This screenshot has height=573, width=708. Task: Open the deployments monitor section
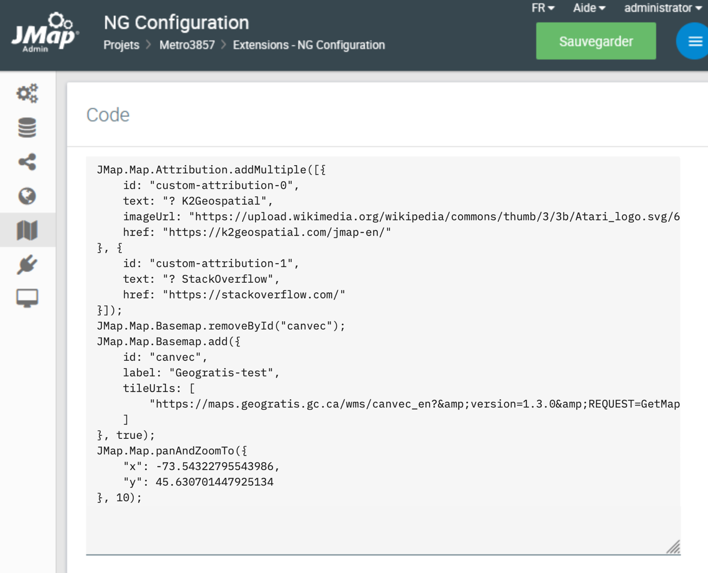(x=27, y=299)
